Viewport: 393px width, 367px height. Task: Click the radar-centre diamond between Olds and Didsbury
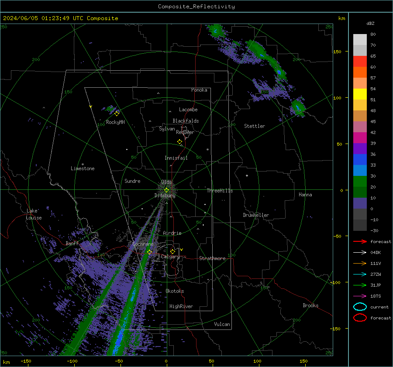(x=166, y=190)
